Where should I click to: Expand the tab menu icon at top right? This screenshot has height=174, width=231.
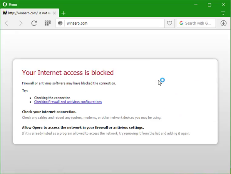223,13
